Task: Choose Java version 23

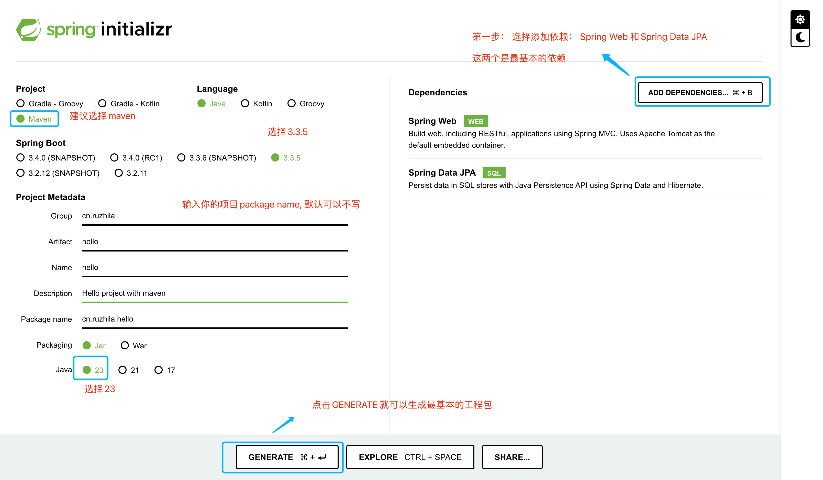Action: [93, 370]
